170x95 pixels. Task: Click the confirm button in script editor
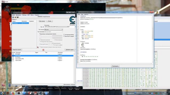[115, 66]
